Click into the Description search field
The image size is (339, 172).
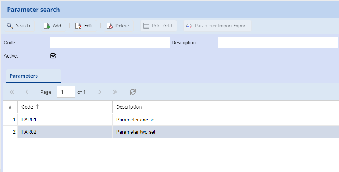coord(278,42)
